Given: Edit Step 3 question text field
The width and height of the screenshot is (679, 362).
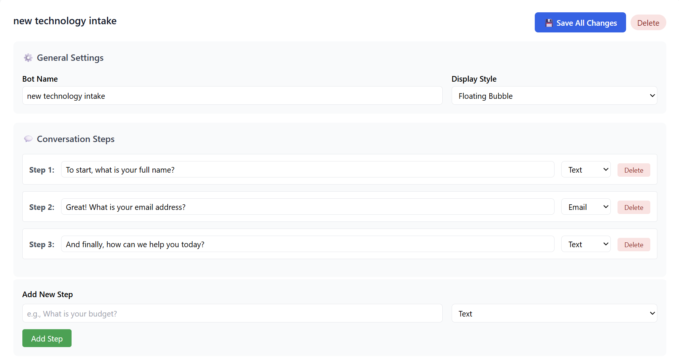Looking at the screenshot, I should (307, 244).
